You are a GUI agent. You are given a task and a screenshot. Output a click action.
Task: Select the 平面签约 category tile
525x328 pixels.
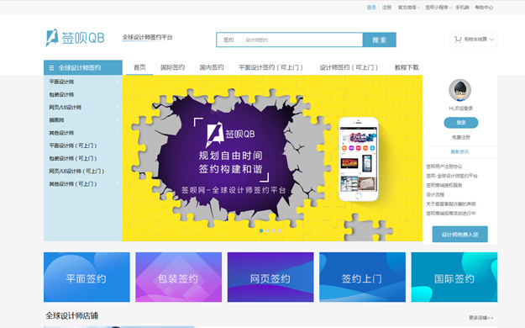[87, 277]
